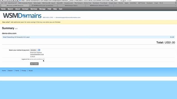Click the American Express card label
Image resolution: width=177 pixels, height=99 pixels.
(x=36, y=53)
